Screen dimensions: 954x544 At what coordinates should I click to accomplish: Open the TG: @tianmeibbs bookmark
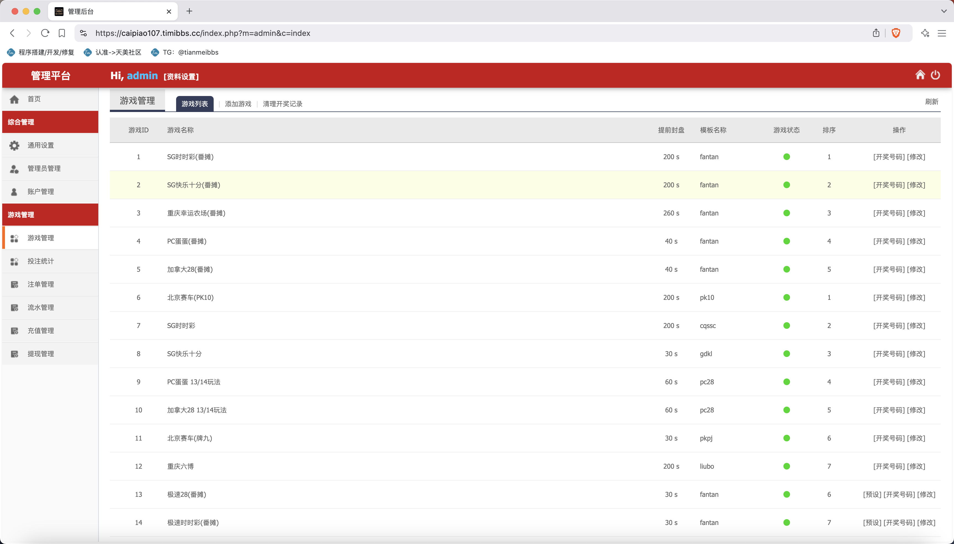pyautogui.click(x=185, y=52)
